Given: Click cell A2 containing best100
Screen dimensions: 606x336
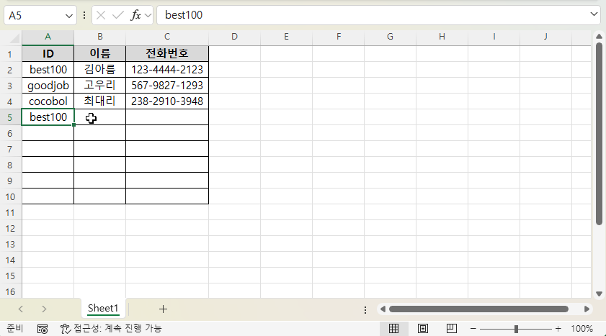Looking at the screenshot, I should (48, 70).
